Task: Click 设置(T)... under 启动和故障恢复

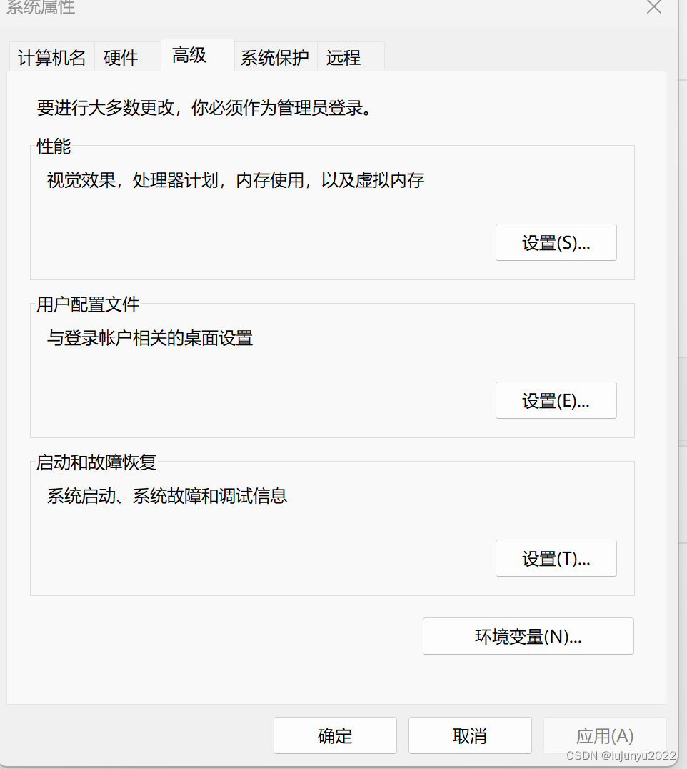Action: click(556, 558)
